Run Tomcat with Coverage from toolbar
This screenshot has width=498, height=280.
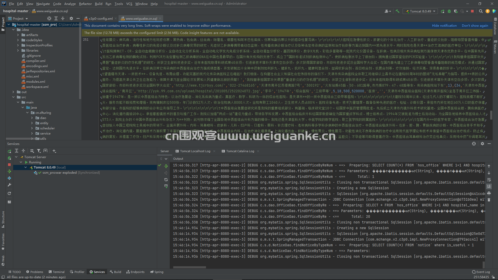pos(456,11)
